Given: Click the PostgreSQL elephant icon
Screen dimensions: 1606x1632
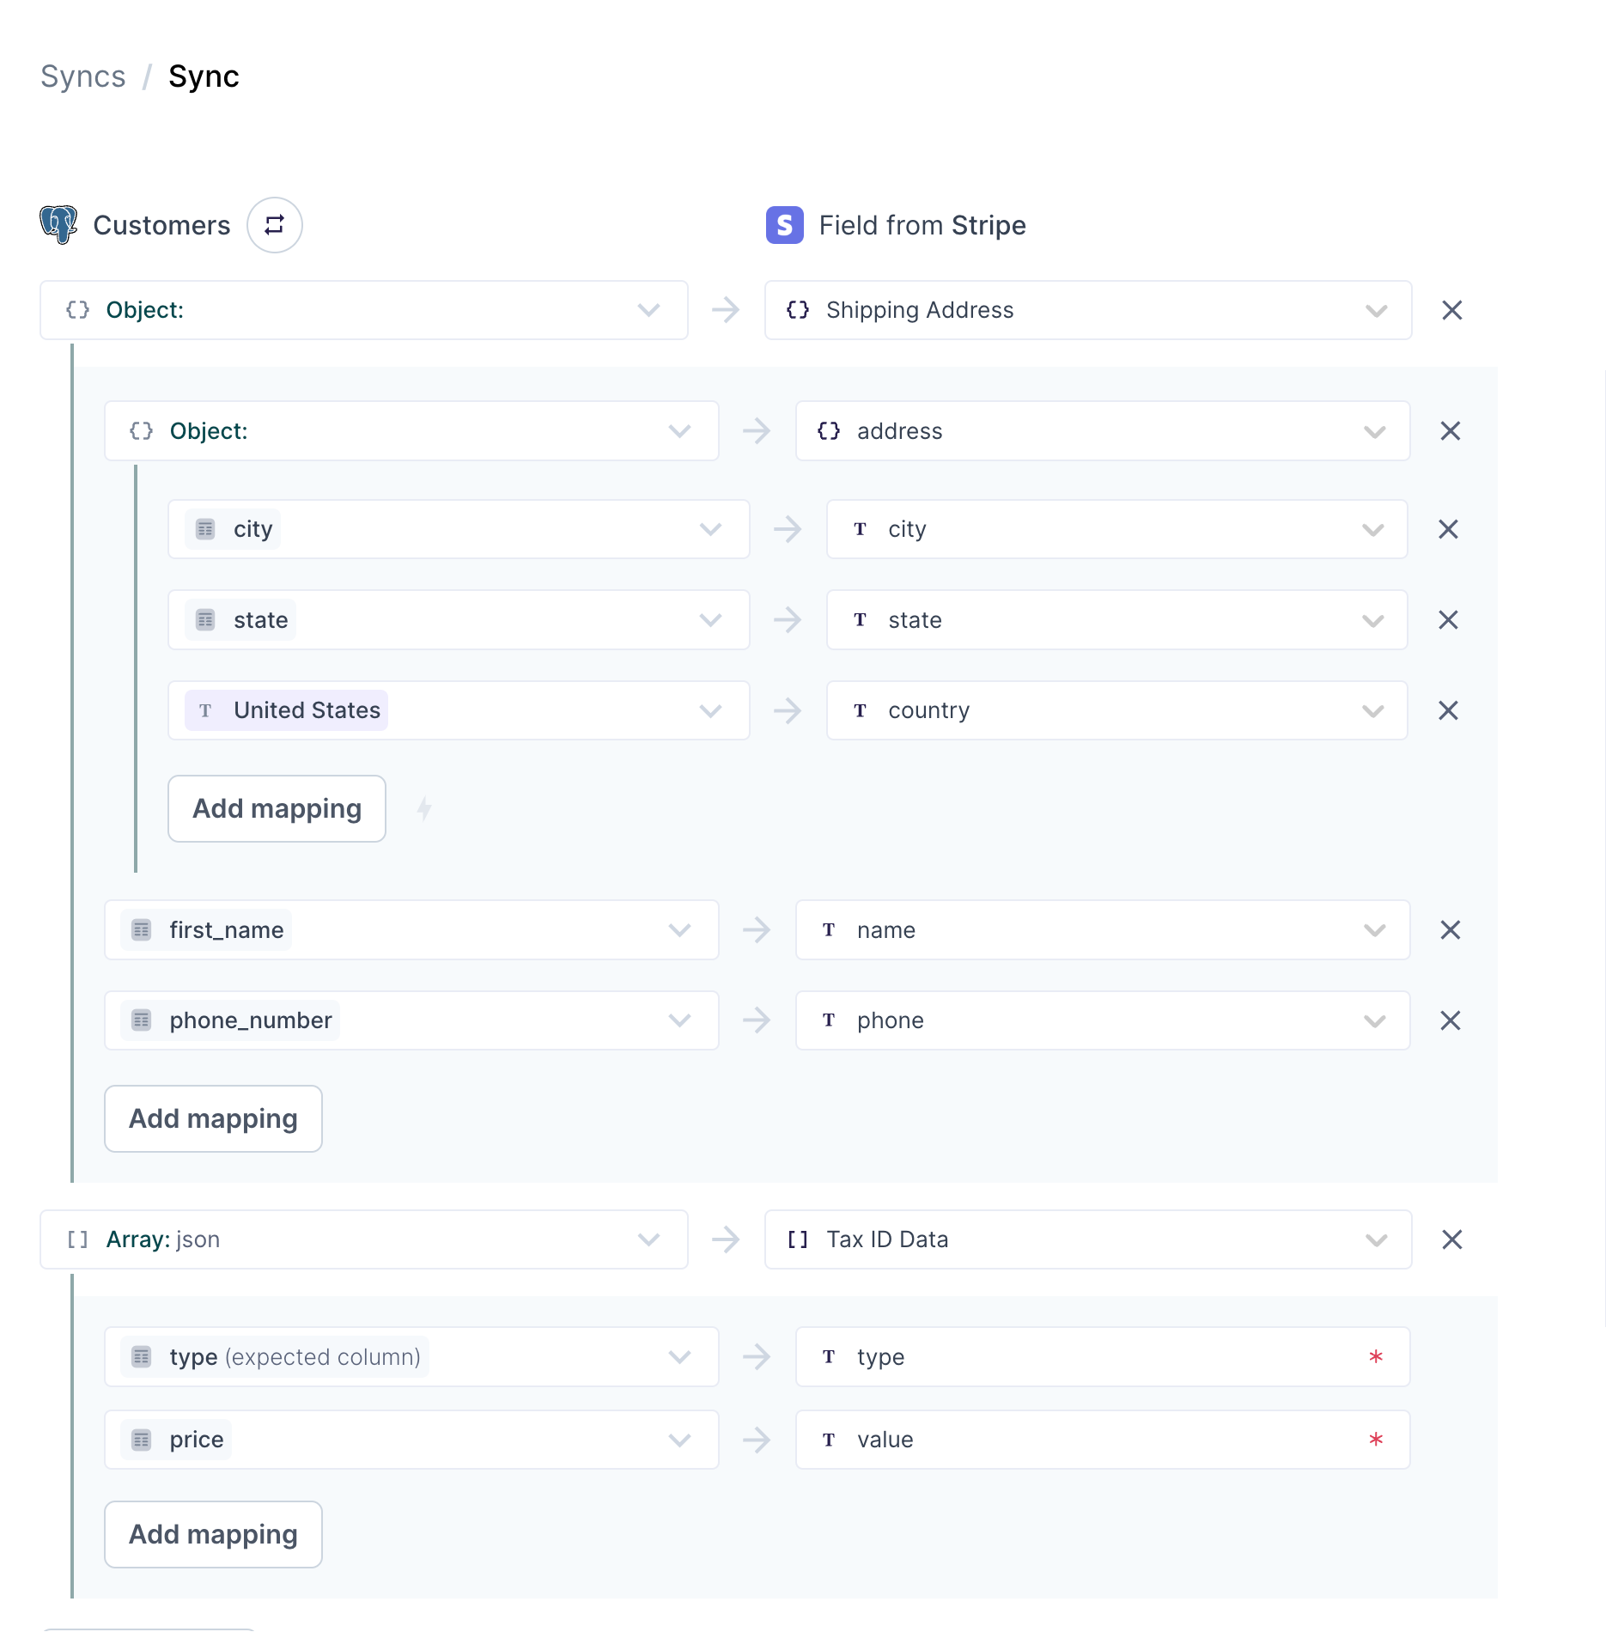Looking at the screenshot, I should click(x=58, y=225).
